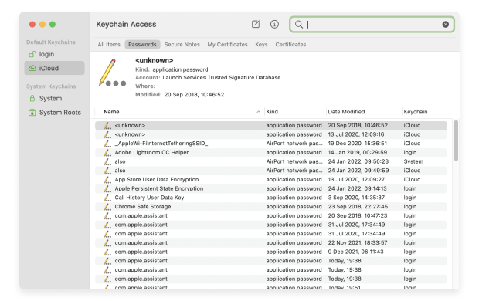Click pencil icon beside Chrome Safe Storage

coord(107,207)
